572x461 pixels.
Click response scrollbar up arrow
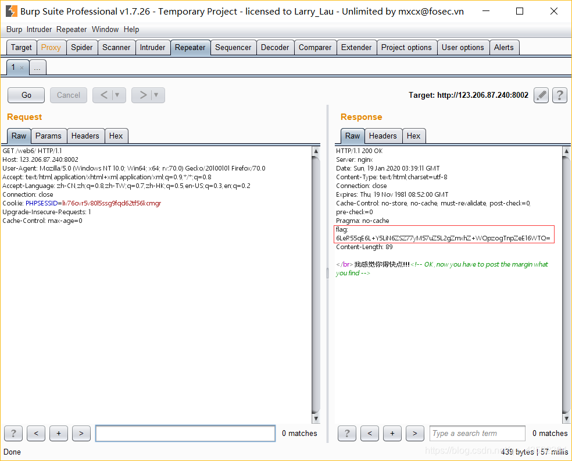point(566,151)
